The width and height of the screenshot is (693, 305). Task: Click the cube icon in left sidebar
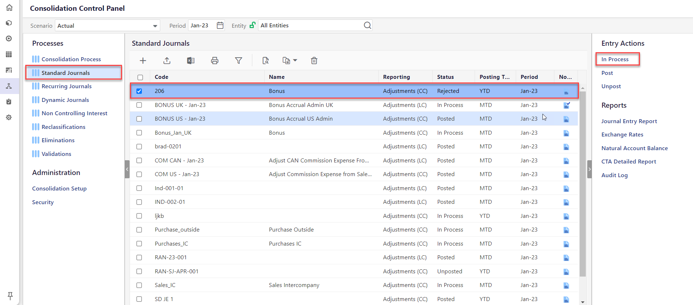9,23
